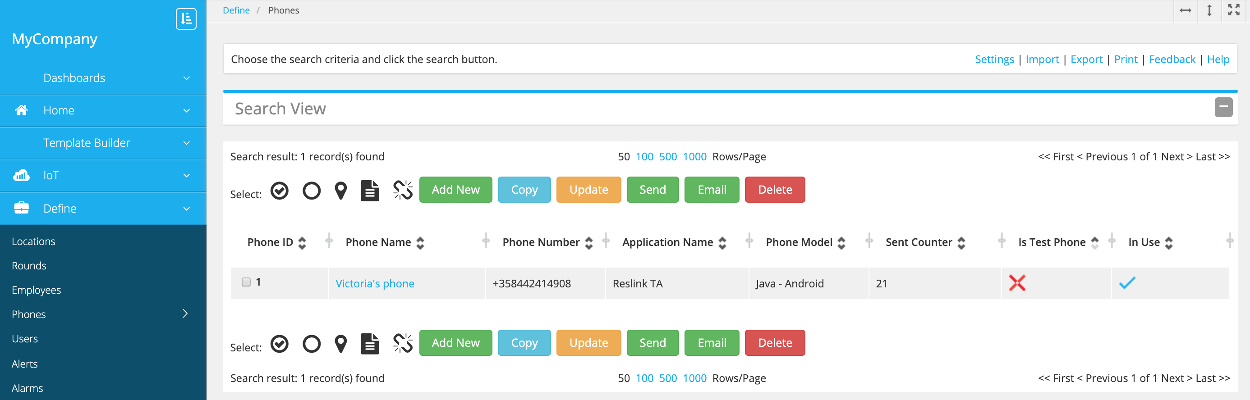Click the fullscreen expand icon at top right
Viewport: 1250px width, 400px height.
point(1233,11)
